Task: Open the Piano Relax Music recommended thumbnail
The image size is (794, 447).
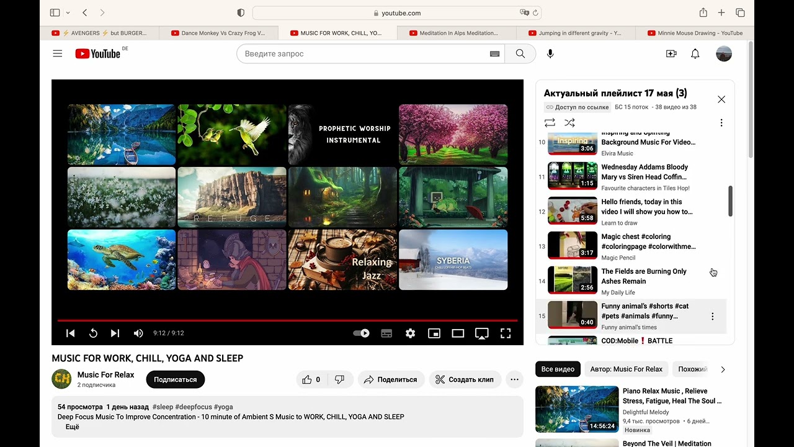Action: [x=577, y=409]
